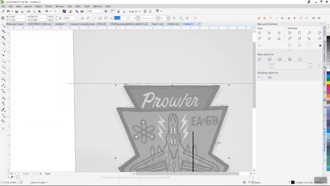Click the Undo arrow icon

pos(47,11)
